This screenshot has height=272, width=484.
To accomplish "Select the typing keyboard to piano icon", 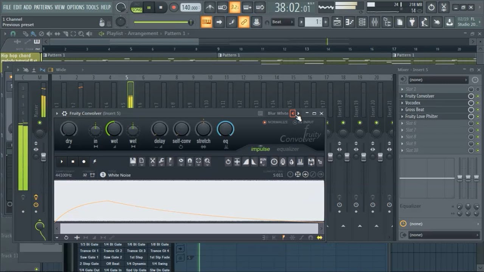I will coord(206,22).
